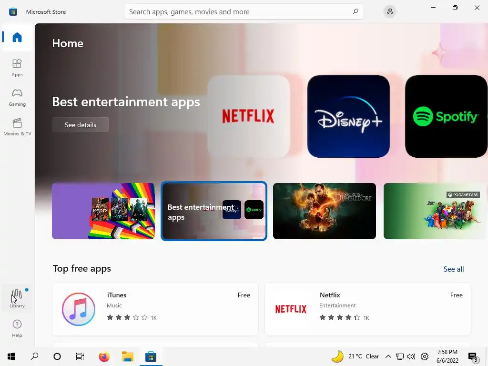Image resolution: width=488 pixels, height=366 pixels.
Task: Click the large Disney+ app tile
Action: 348,116
